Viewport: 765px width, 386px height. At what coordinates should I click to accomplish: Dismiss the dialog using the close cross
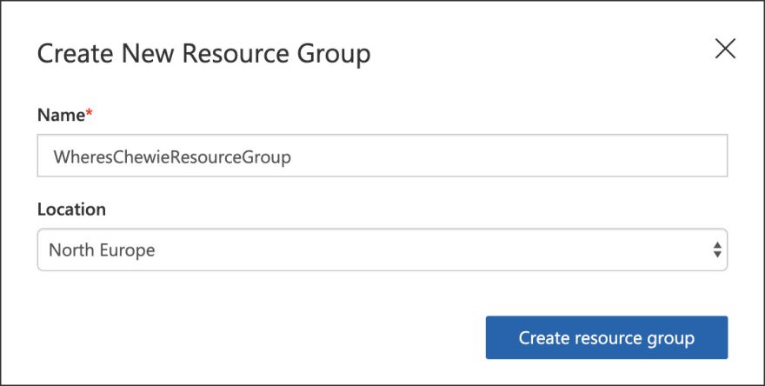tap(725, 49)
